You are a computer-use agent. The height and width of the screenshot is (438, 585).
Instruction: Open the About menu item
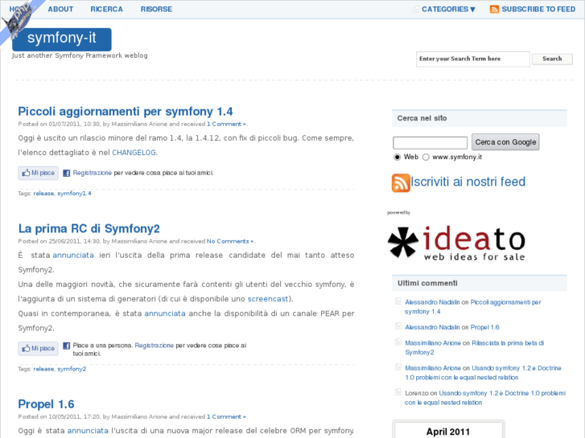click(60, 10)
